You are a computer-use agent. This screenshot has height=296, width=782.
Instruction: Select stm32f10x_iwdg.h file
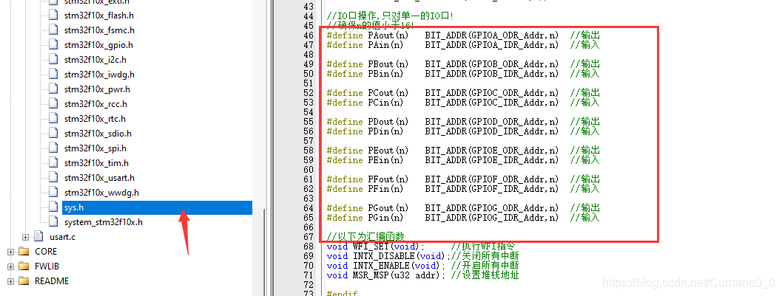pos(98,75)
